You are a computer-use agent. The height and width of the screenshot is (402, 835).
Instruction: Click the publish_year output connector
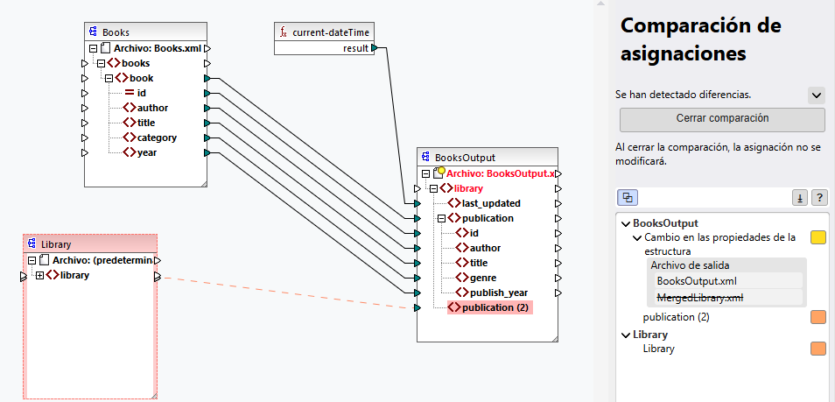tap(558, 293)
